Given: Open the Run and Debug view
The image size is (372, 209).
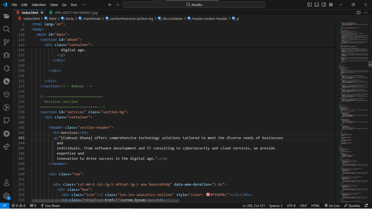Looking at the screenshot, I should pos(7,55).
